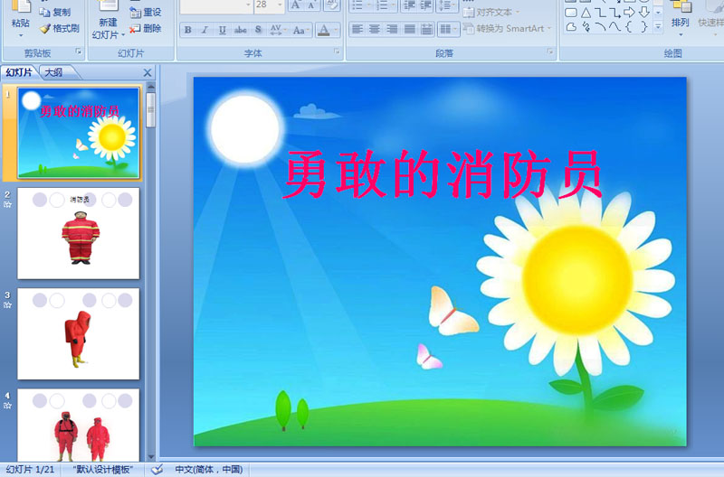
Task: Select slide 2 firefighter thumbnail
Action: coord(78,233)
